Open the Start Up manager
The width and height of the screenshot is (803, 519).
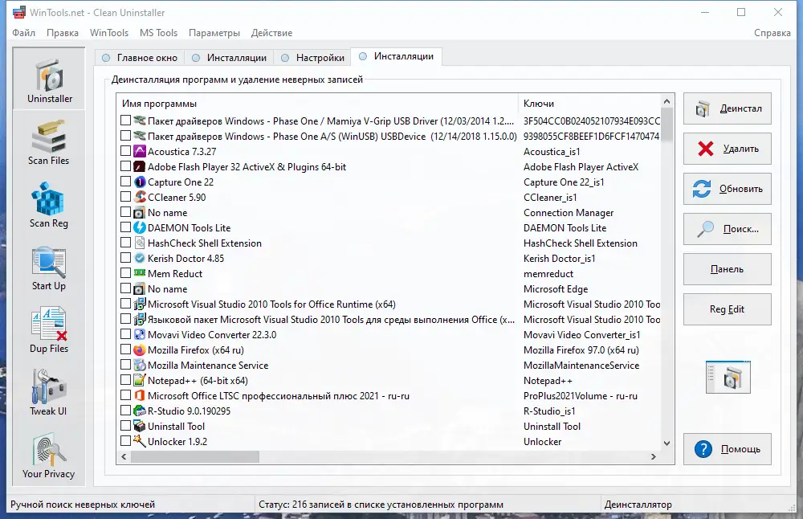pos(49,268)
